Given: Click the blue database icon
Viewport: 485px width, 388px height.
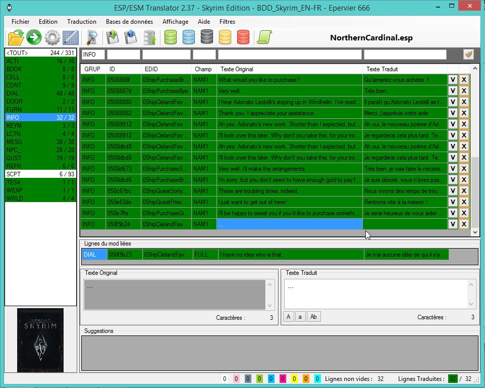Looking at the screenshot, I should [x=189, y=37].
